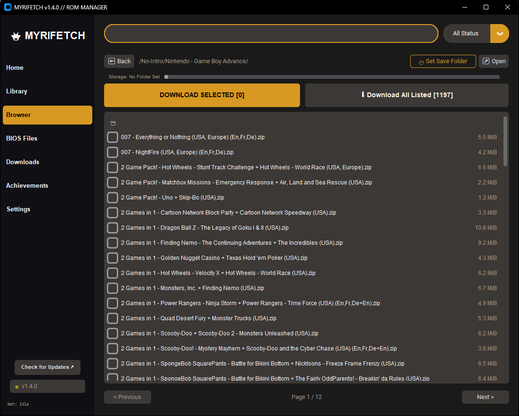Click Set Save Folder button
The height and width of the screenshot is (416, 519).
coord(443,61)
